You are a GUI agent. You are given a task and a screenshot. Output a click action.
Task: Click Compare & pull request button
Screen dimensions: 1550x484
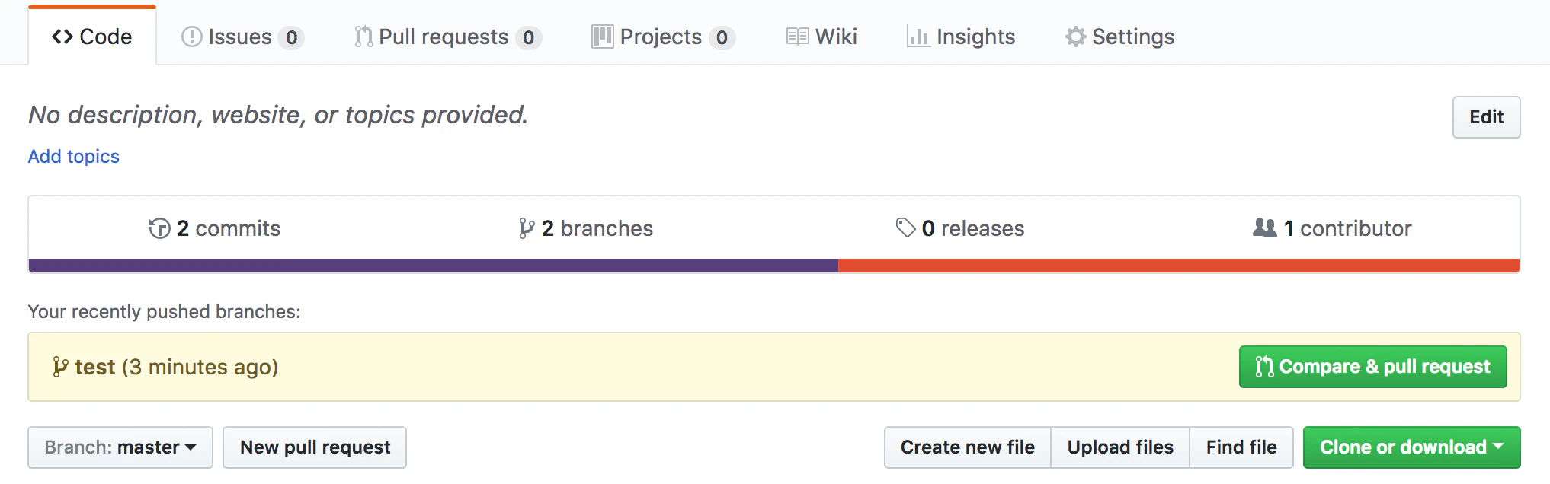[1372, 367]
